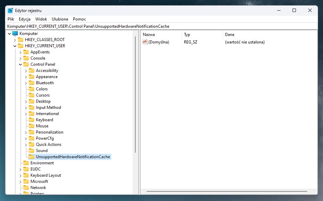The width and height of the screenshot is (323, 201).
Task: Collapse the HKEY_CURRENT_USER tree node
Action: (15, 46)
